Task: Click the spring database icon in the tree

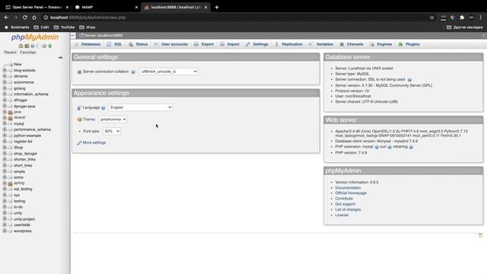Action: (x=10, y=183)
